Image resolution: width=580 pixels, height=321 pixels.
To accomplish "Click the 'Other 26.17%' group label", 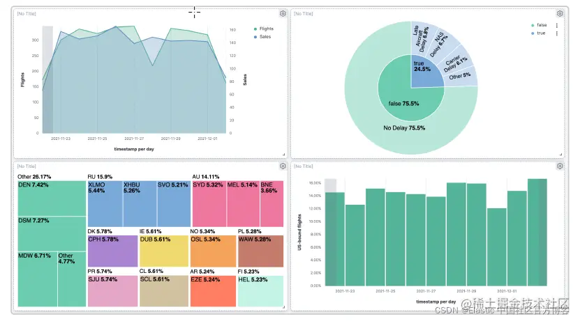I will pos(34,177).
